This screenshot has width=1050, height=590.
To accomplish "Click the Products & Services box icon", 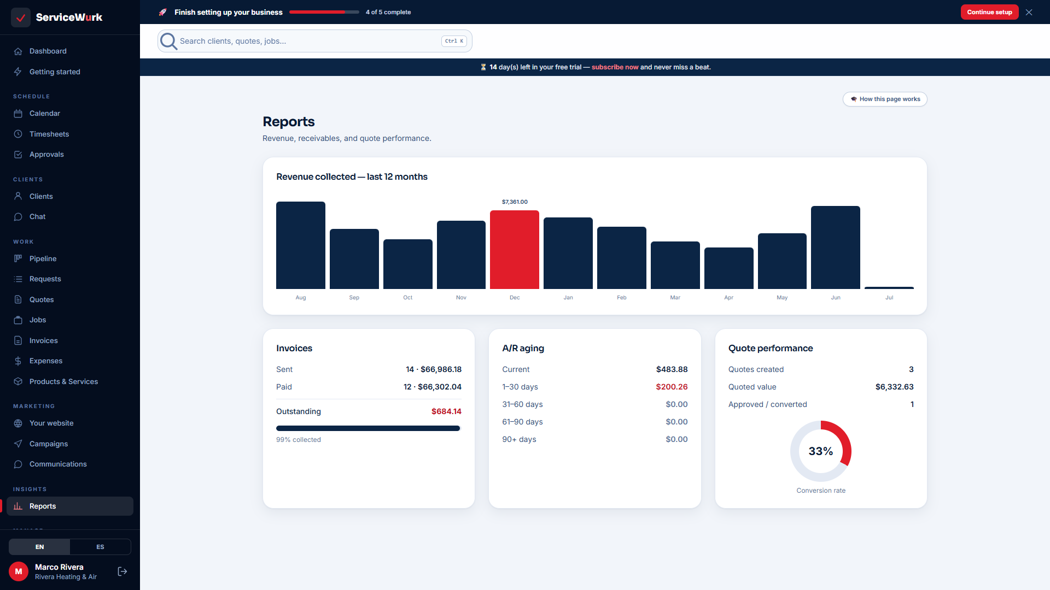I will 18,381.
